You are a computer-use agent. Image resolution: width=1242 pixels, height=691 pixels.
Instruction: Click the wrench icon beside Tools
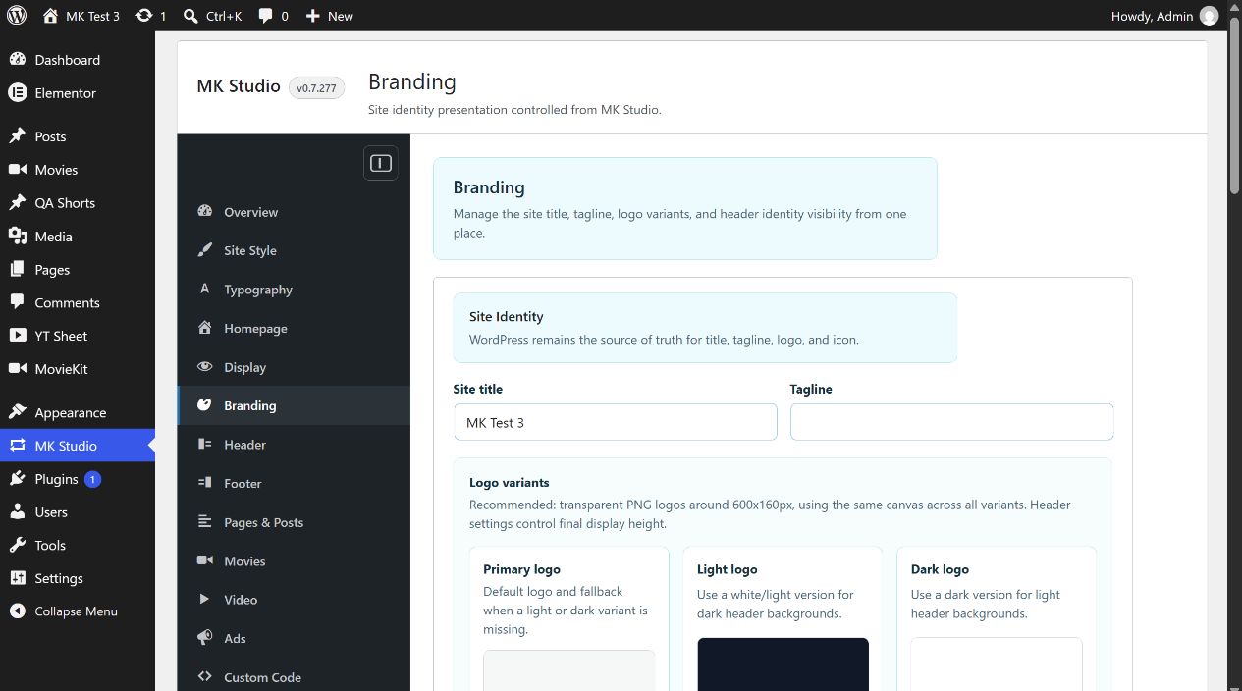coord(17,545)
